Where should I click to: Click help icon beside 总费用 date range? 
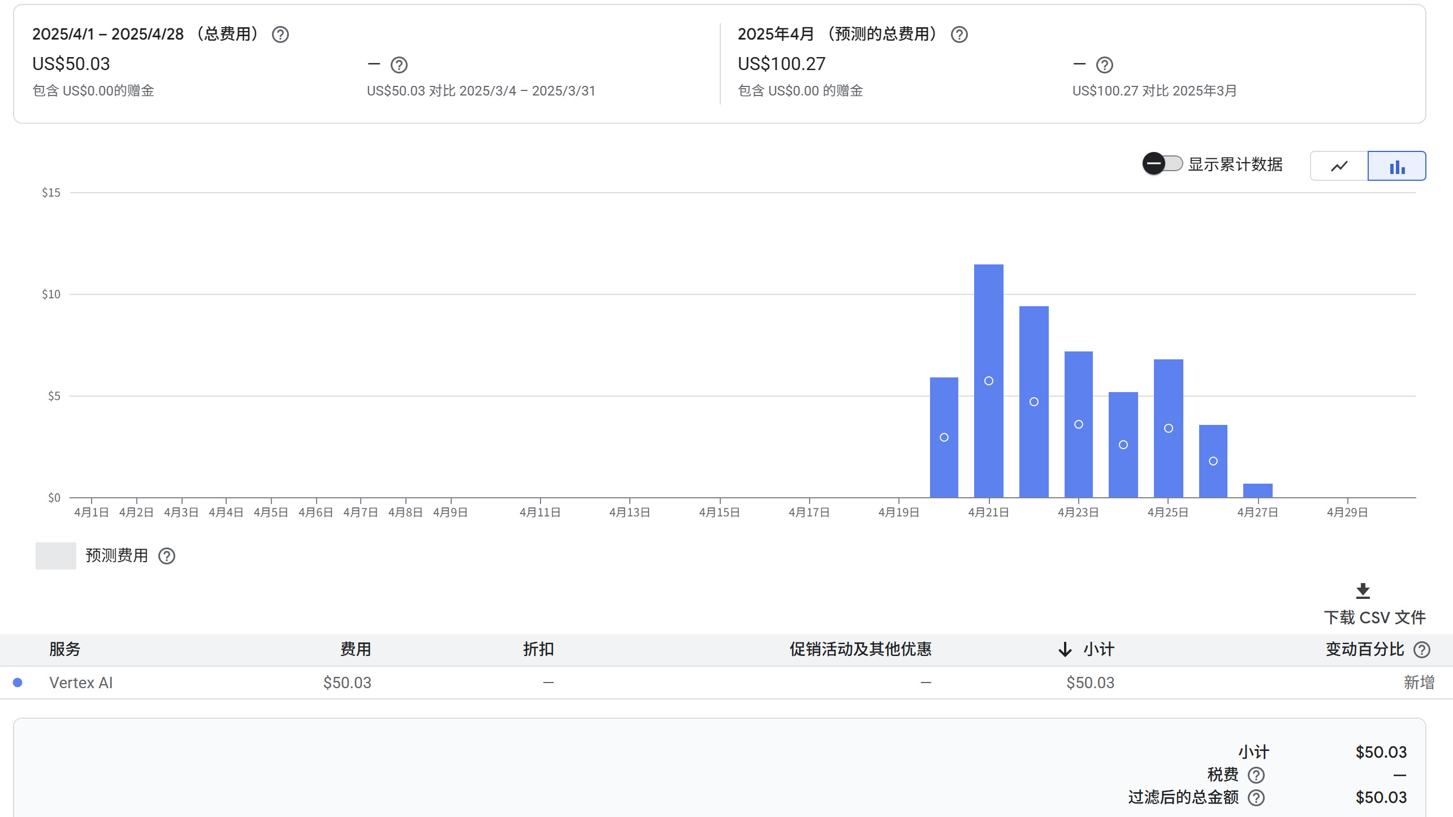[280, 35]
